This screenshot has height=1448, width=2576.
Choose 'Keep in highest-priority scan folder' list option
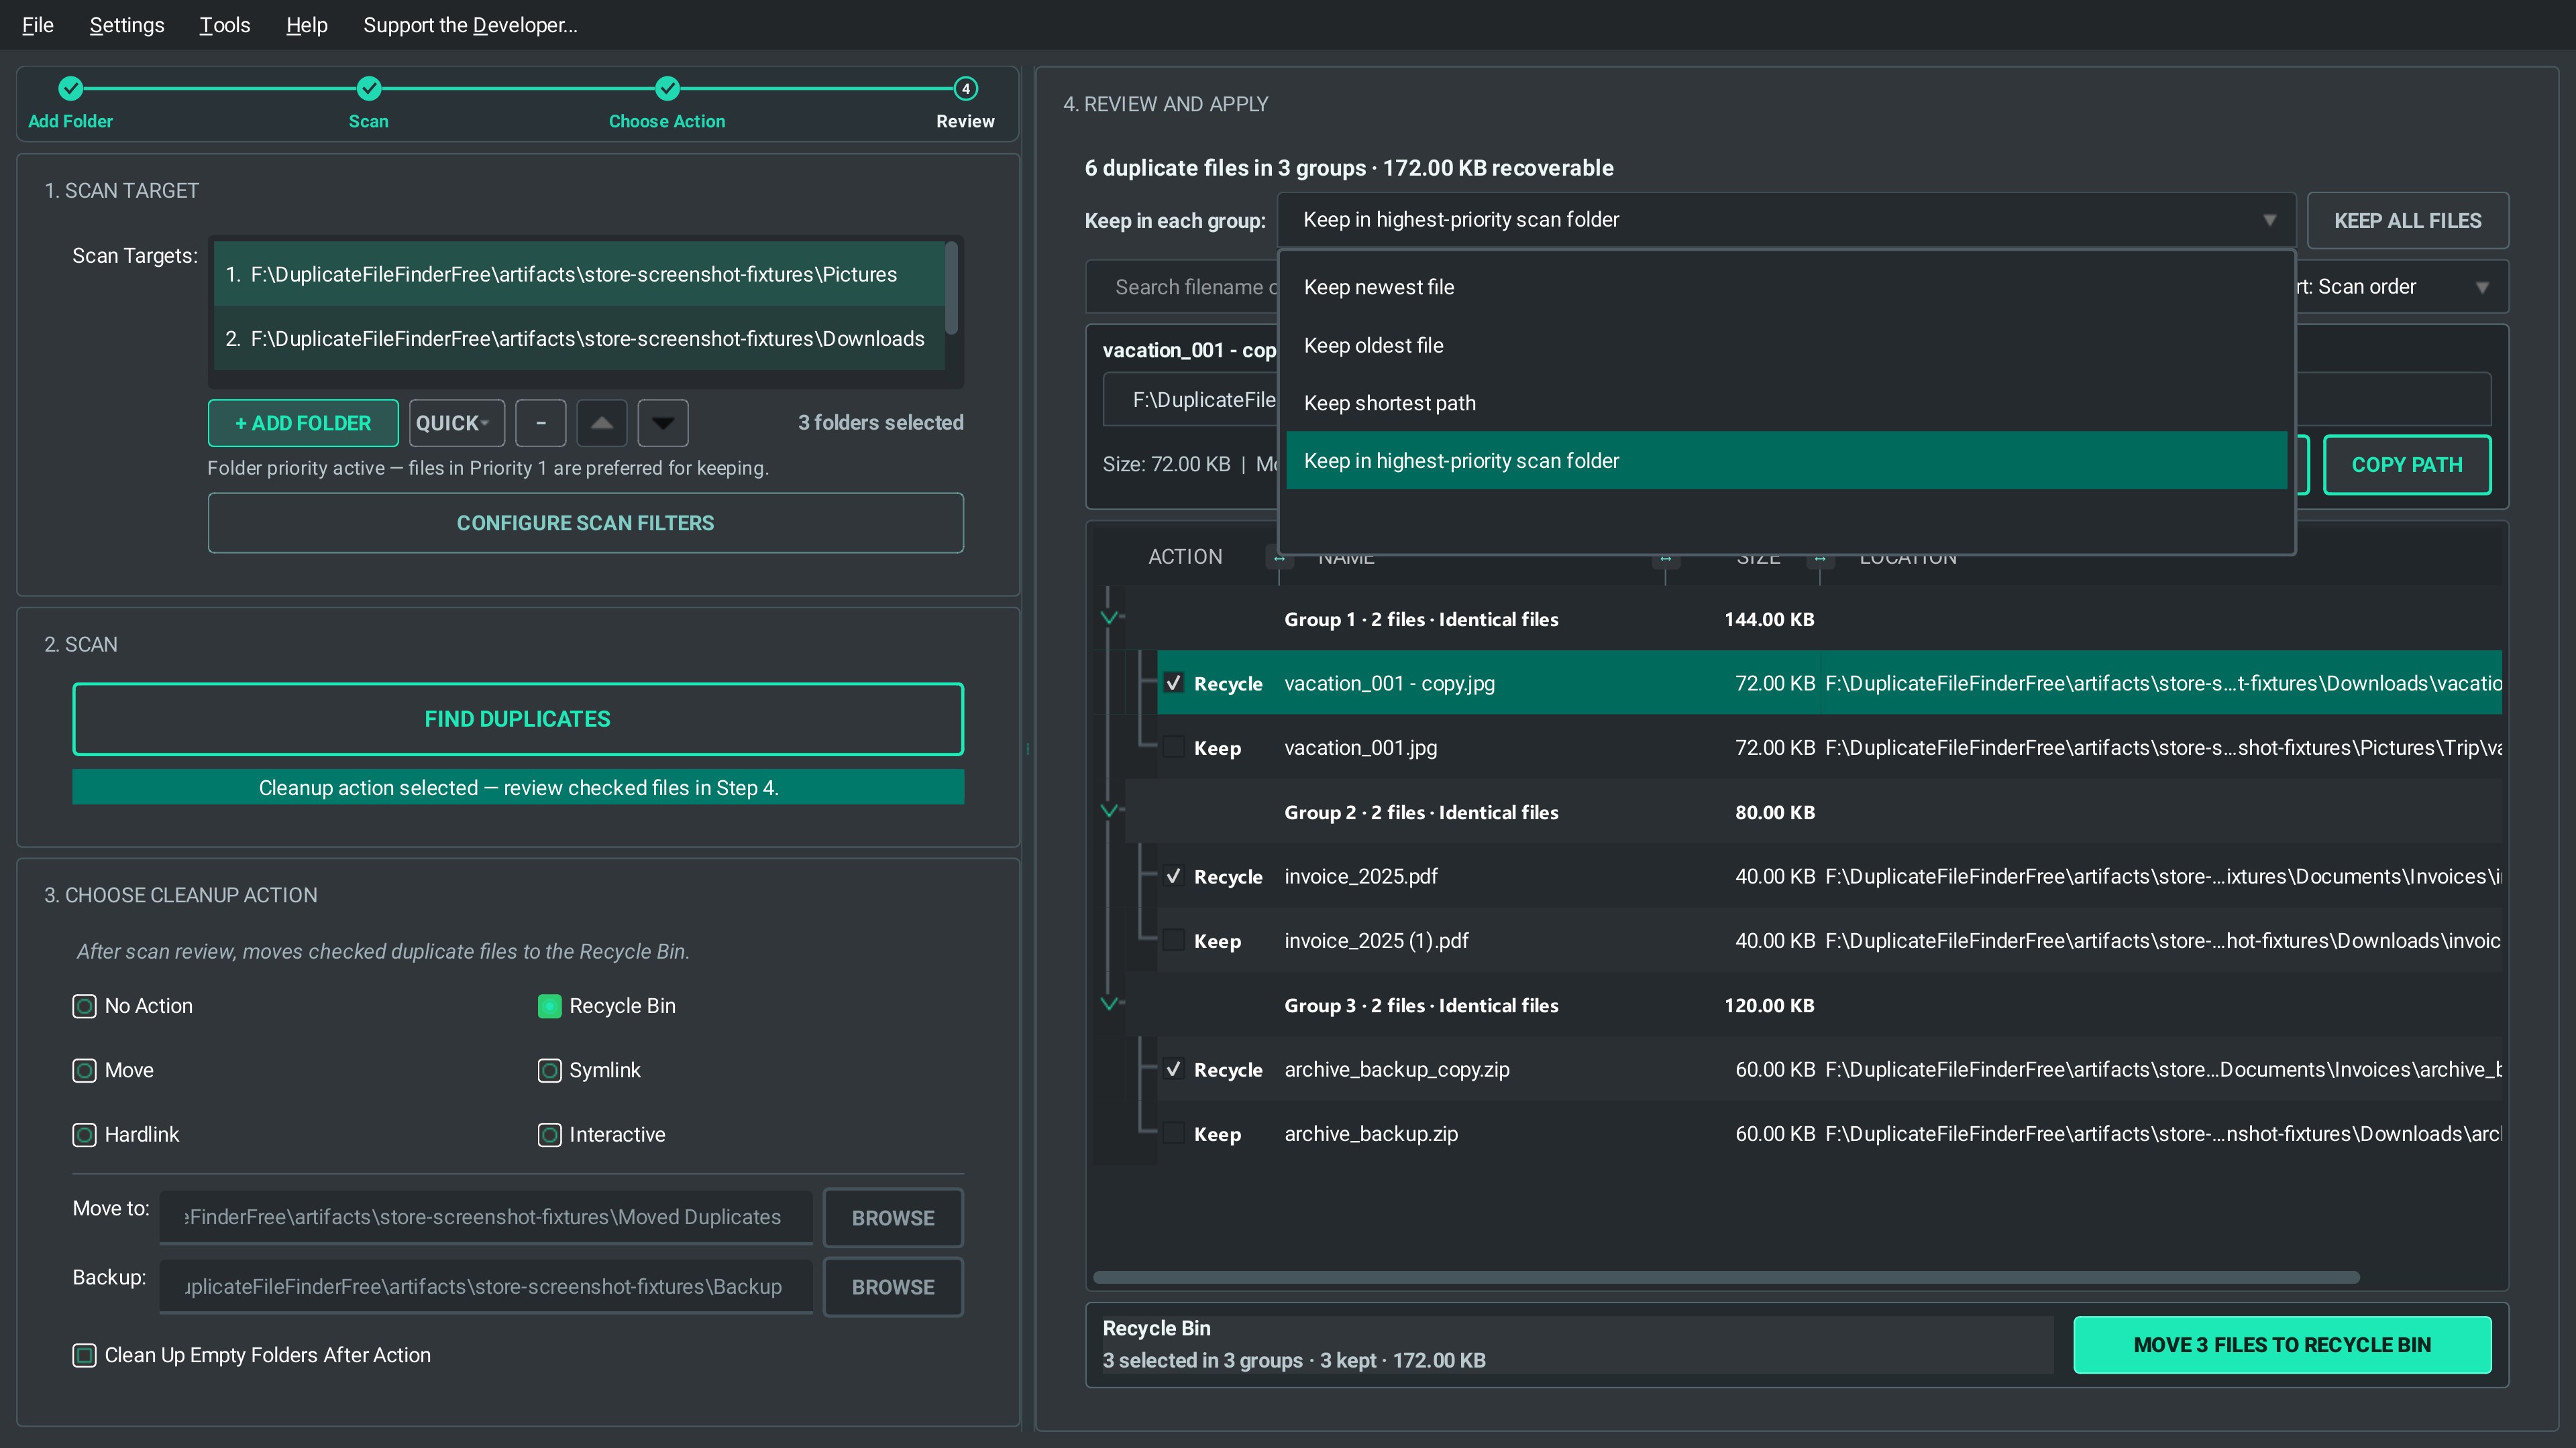point(1786,461)
